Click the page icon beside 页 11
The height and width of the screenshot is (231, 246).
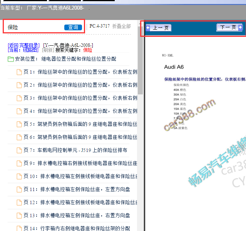pyautogui.click(x=19, y=190)
